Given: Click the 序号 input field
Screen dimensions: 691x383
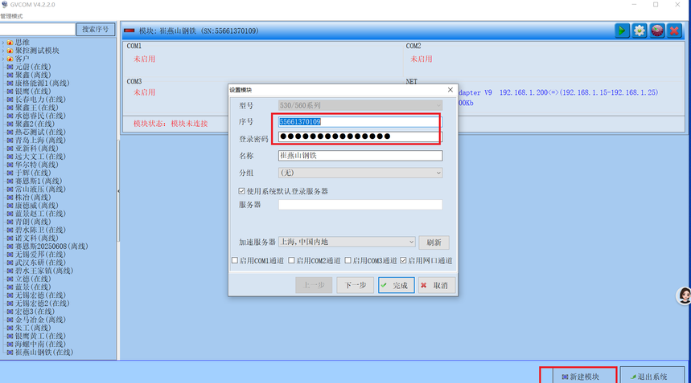Looking at the screenshot, I should point(360,122).
